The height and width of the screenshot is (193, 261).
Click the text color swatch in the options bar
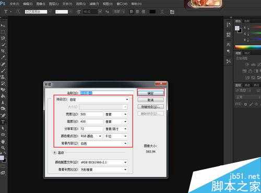tap(152, 11)
